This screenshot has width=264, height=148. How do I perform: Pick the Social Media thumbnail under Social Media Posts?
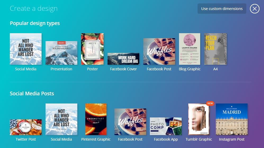61,119
